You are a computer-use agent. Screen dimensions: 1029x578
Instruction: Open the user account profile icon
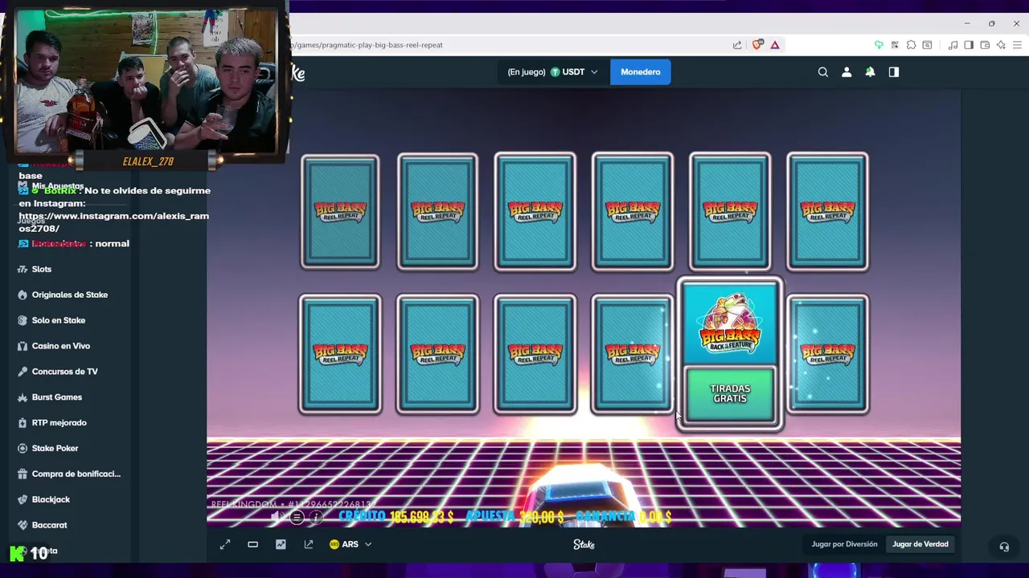click(x=847, y=72)
